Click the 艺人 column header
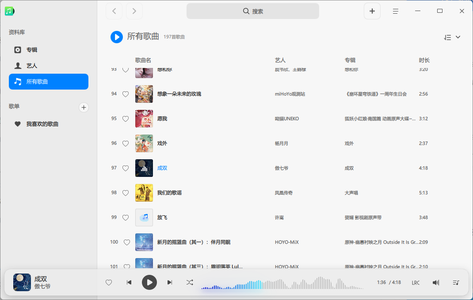This screenshot has height=300, width=473. pos(280,60)
